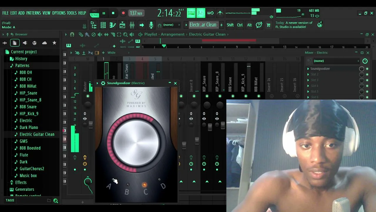Click the one-click audio recording microphone

point(151,25)
